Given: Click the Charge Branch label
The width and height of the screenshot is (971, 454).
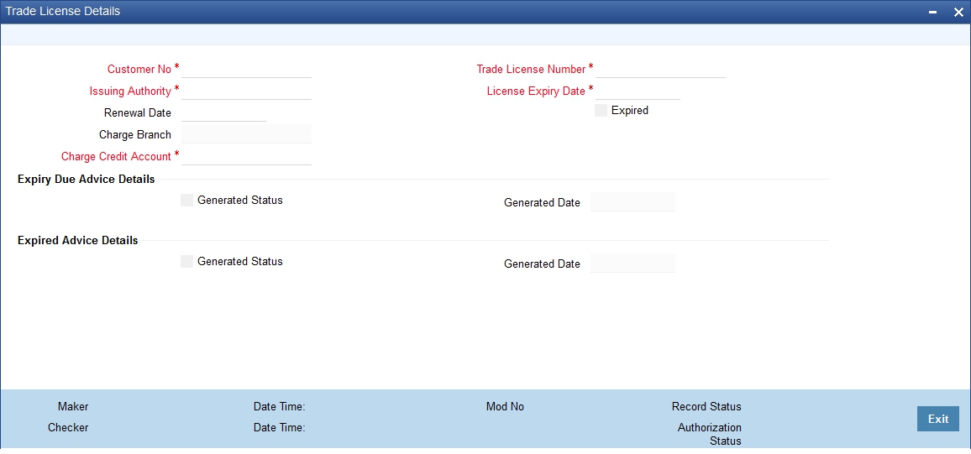Looking at the screenshot, I should point(135,134).
